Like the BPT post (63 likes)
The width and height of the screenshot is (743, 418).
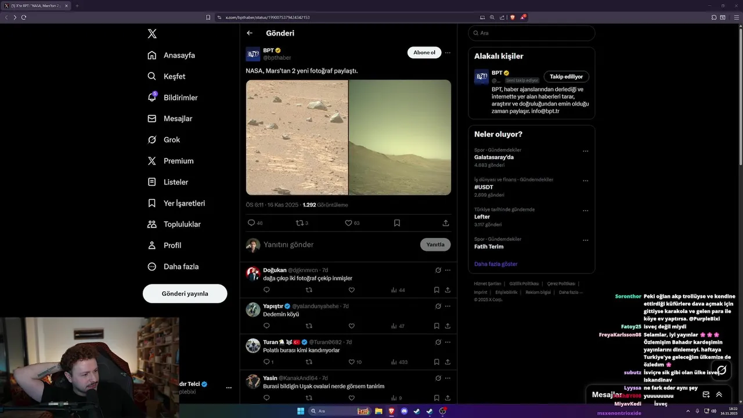click(x=348, y=223)
